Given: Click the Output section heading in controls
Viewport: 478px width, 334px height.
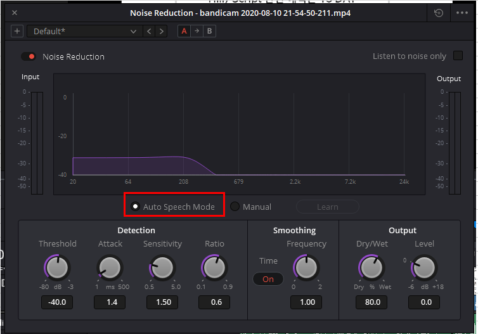Looking at the screenshot, I should coord(403,230).
